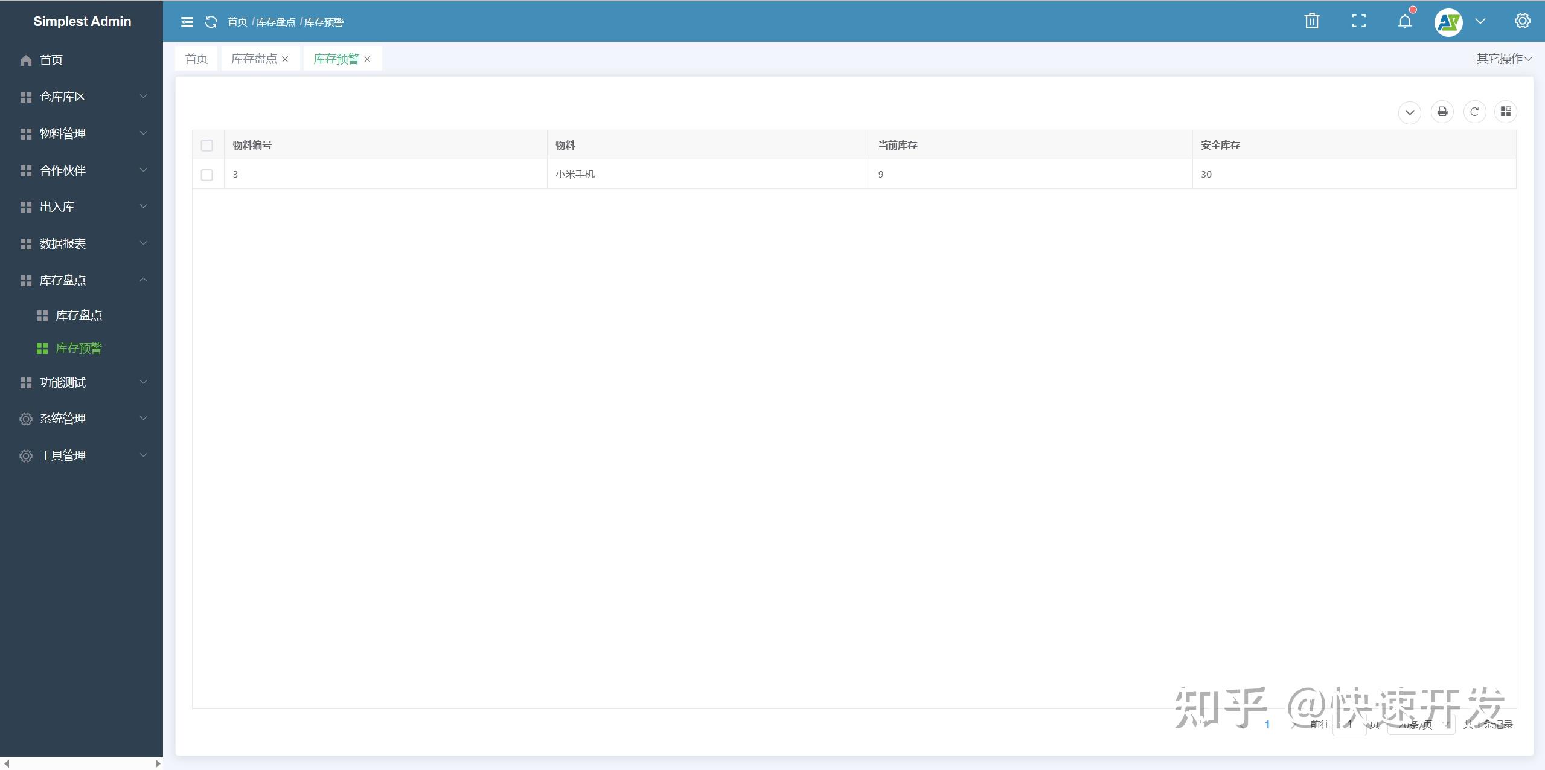Click the 安全库存 value 30
1545x770 pixels.
pyautogui.click(x=1206, y=174)
